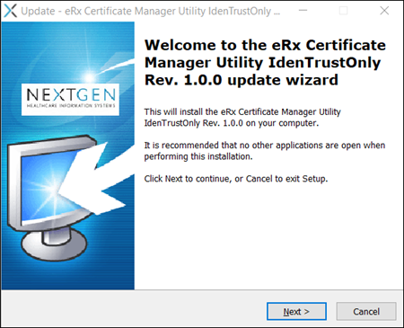Click the disabled maximize button in title bar
Screen dimensions: 404x328
click(x=343, y=11)
